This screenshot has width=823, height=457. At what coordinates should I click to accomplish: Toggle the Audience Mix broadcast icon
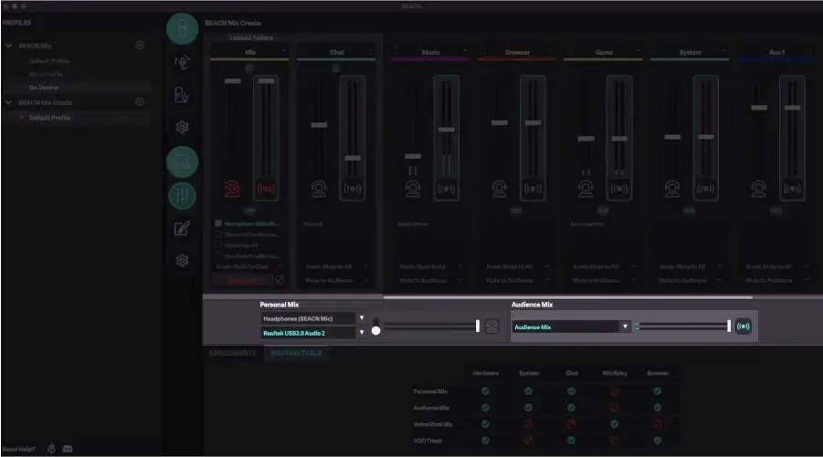[x=744, y=327]
